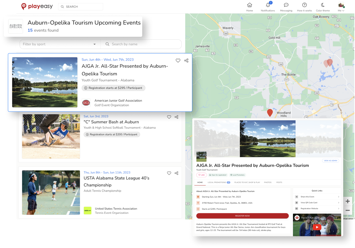Share the USTA Alabama State League event
The height and width of the screenshot is (248, 355).
coord(176,173)
